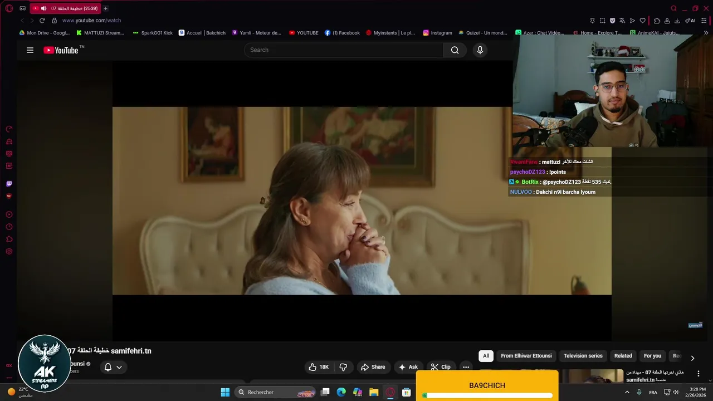The image size is (713, 401).
Task: Show browser downloads
Action: pos(677,21)
